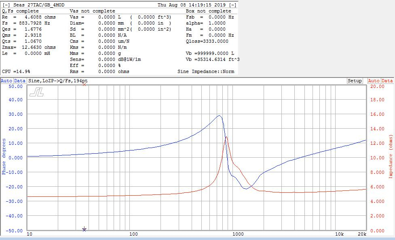395x240 pixels.
Task: Click the right [-] collapse icon
Action: click(x=232, y=5)
